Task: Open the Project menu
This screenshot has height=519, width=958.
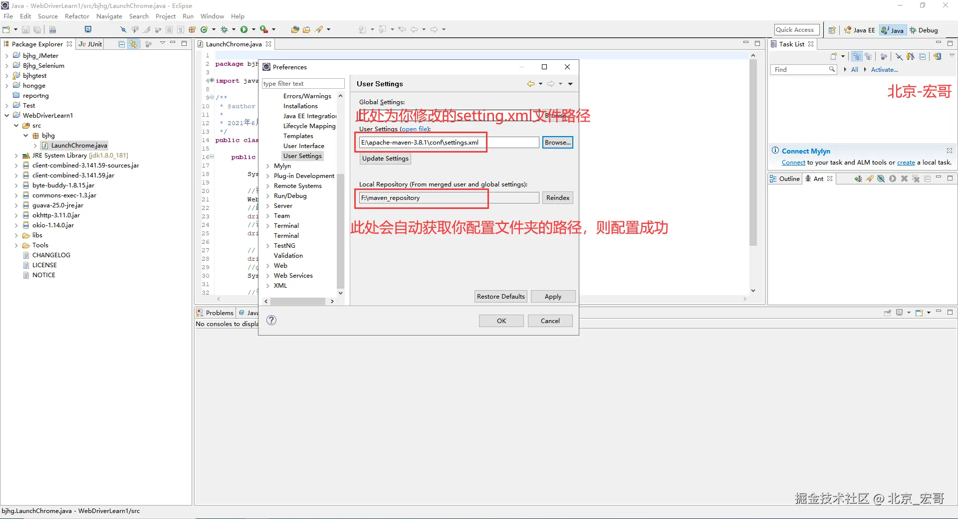Action: pyautogui.click(x=165, y=16)
